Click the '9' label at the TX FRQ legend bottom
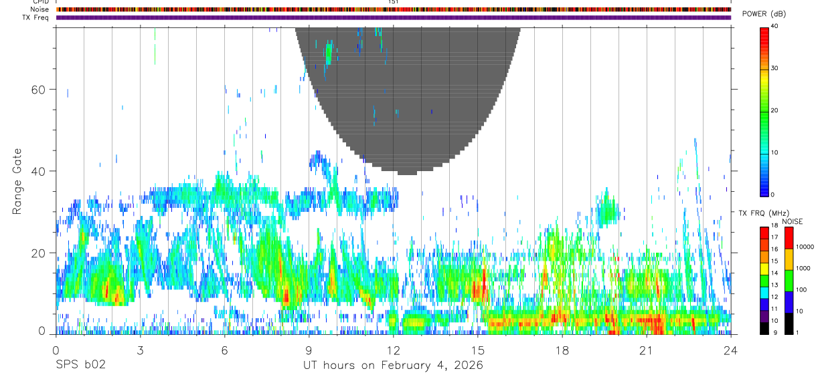The width and height of the screenshot is (822, 379). 776,332
